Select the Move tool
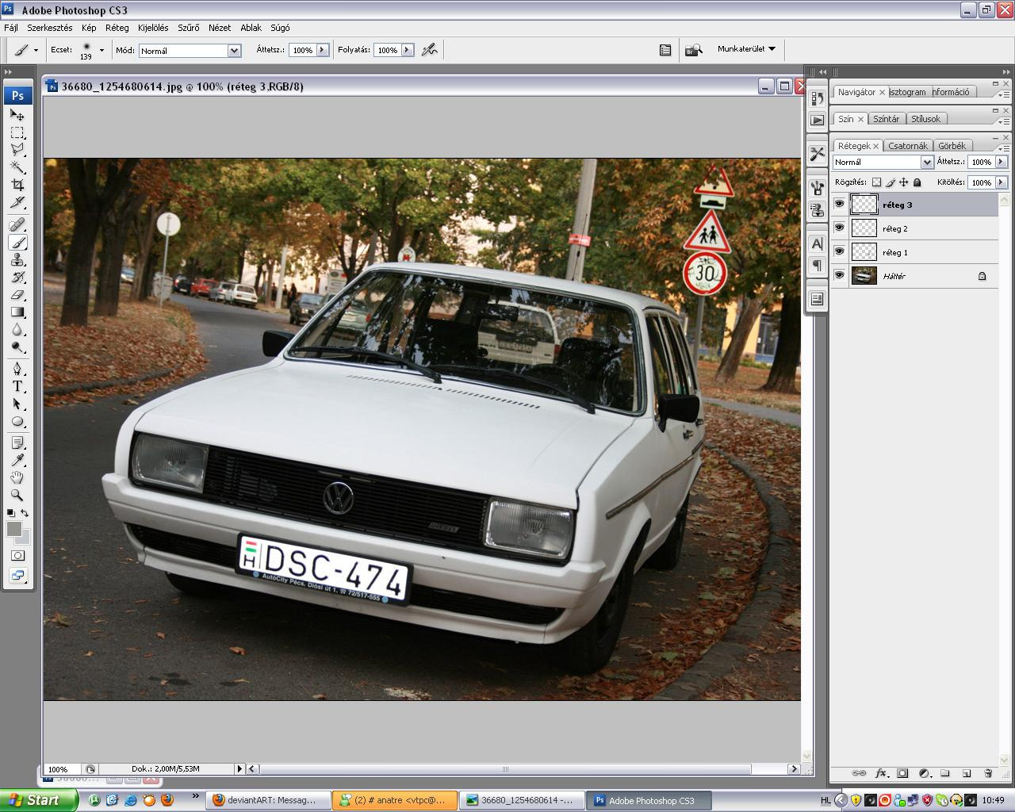The height and width of the screenshot is (812, 1015). (x=17, y=115)
